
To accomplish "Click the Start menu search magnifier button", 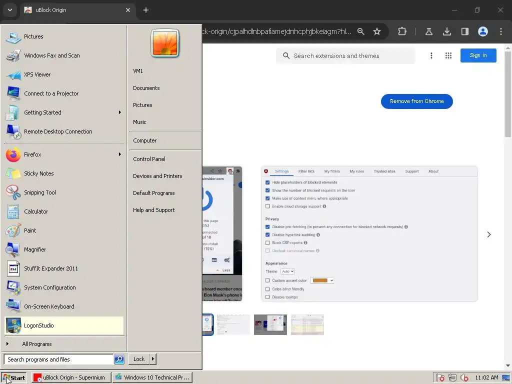I will point(119,359).
